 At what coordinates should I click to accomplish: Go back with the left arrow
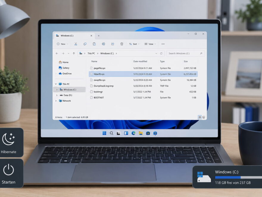[57, 53]
